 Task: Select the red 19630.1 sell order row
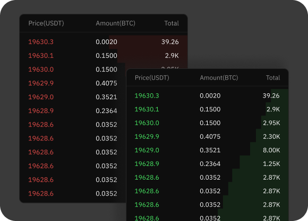[x=104, y=56]
